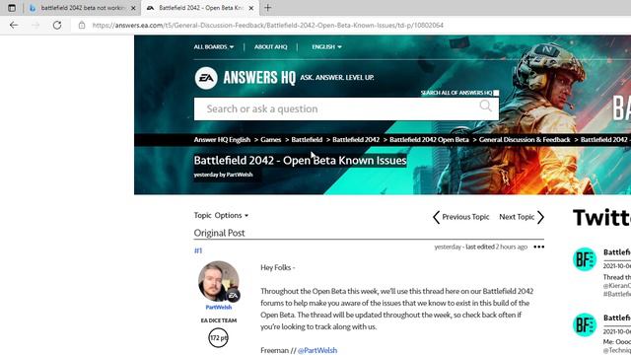Open the Answers HQ home title
The image size is (631, 355).
[x=259, y=77]
